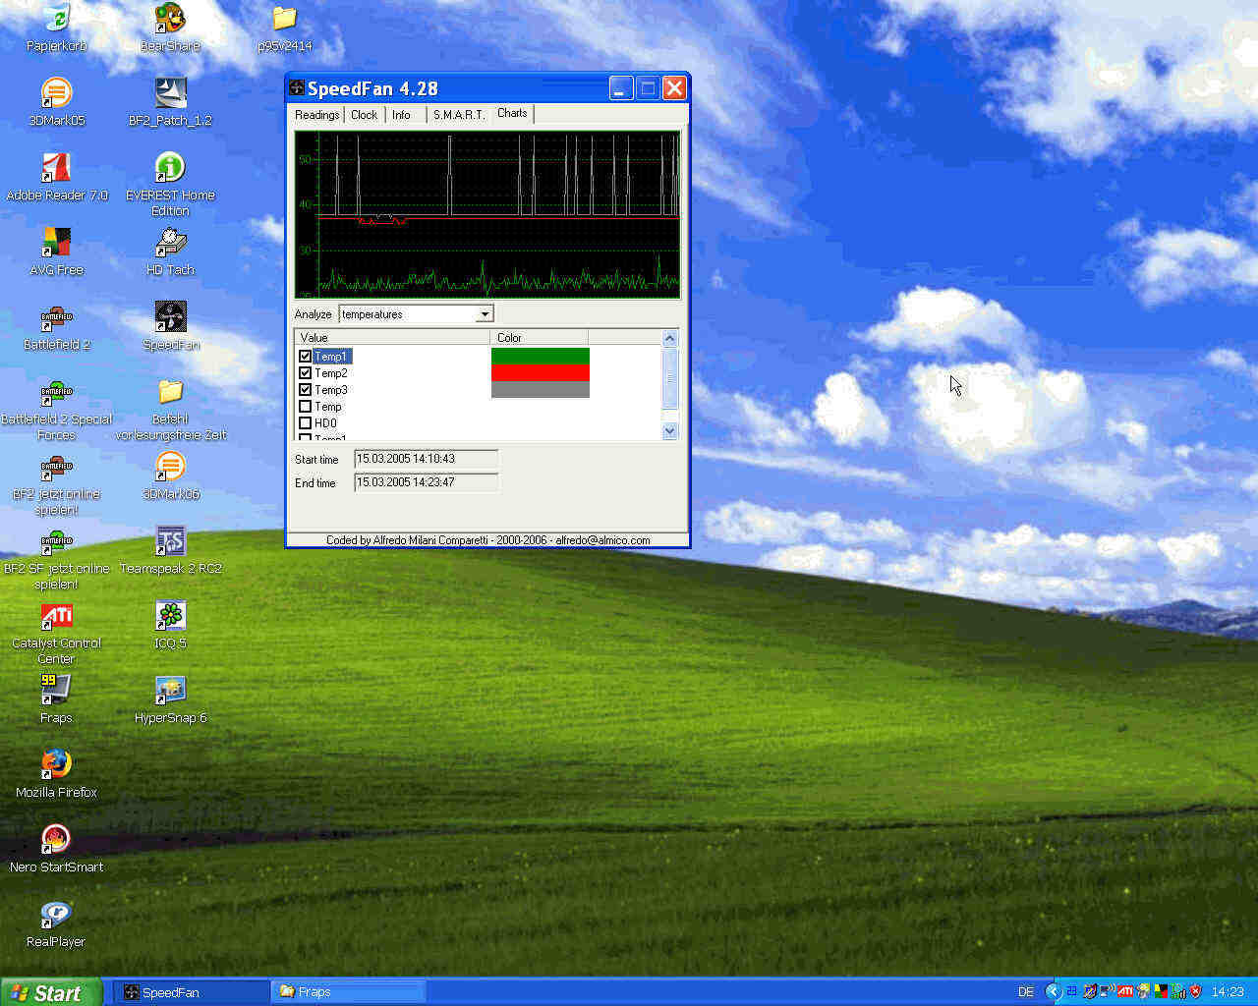The height and width of the screenshot is (1006, 1258).
Task: Open the S.M.A.R.T. tab
Action: point(459,115)
